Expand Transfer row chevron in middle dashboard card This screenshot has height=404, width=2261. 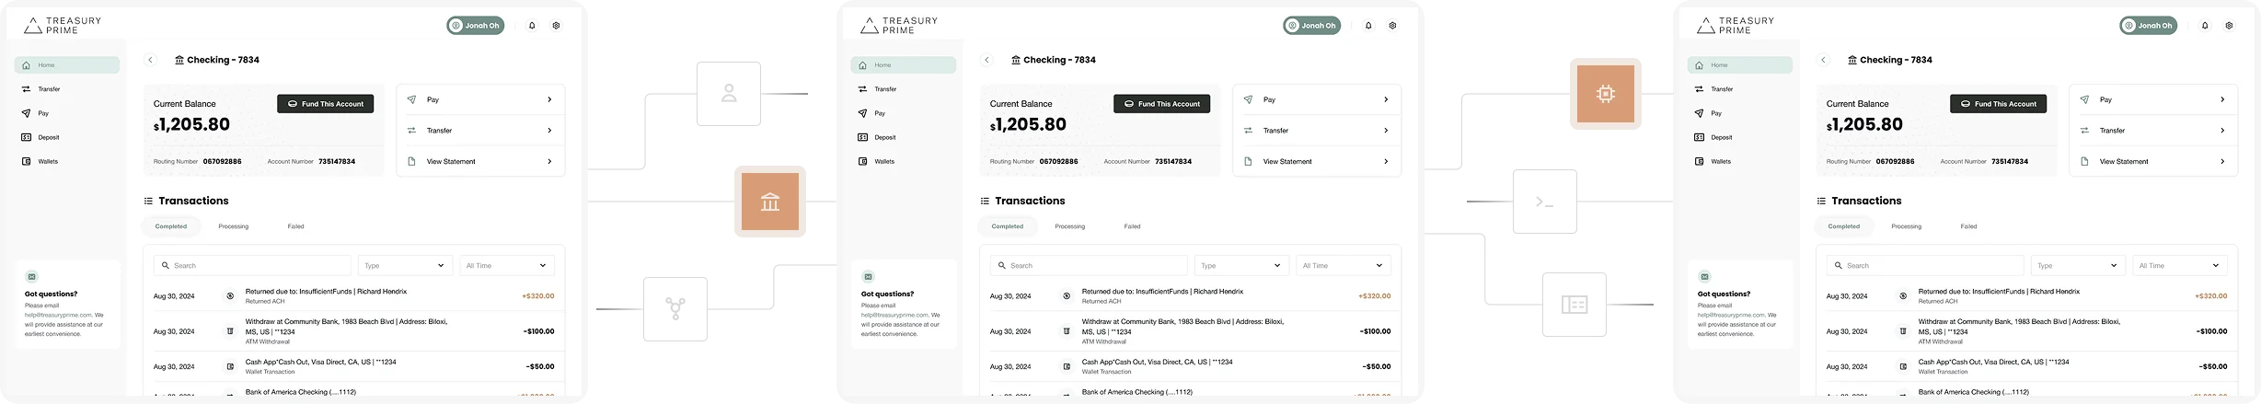coord(1386,131)
